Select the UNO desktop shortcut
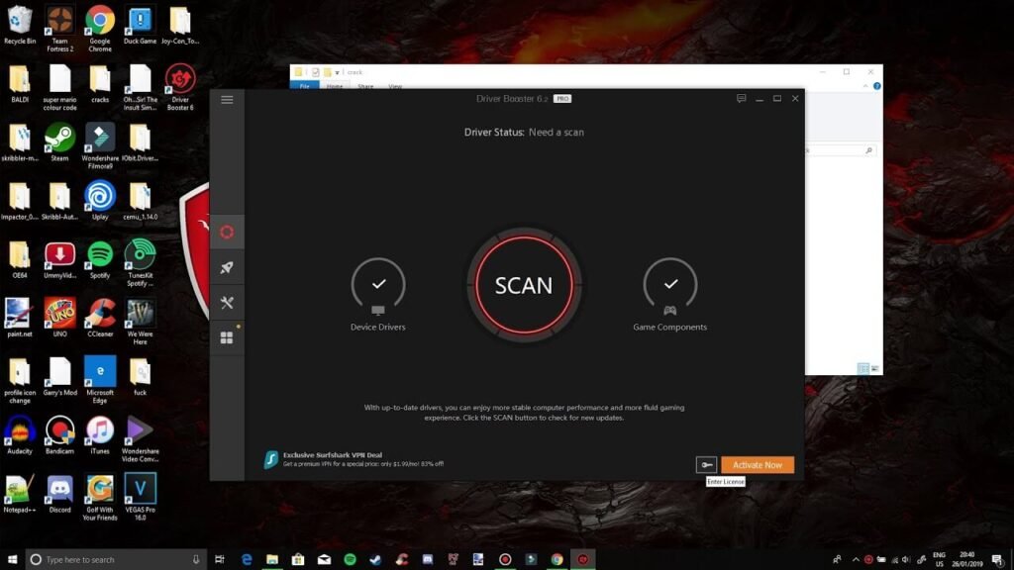The width and height of the screenshot is (1014, 570). click(x=59, y=318)
